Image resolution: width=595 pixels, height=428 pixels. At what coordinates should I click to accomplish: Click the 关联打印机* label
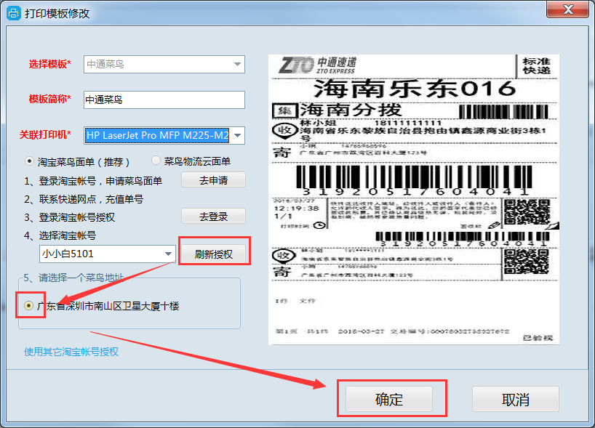click(x=45, y=135)
